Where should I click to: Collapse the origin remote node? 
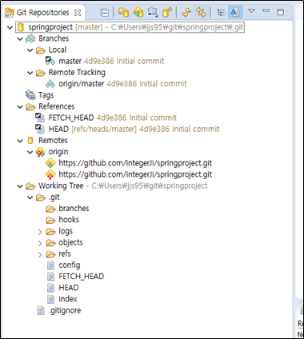coord(30,153)
